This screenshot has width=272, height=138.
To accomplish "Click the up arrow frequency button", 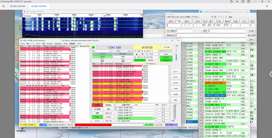I will 136,54.
